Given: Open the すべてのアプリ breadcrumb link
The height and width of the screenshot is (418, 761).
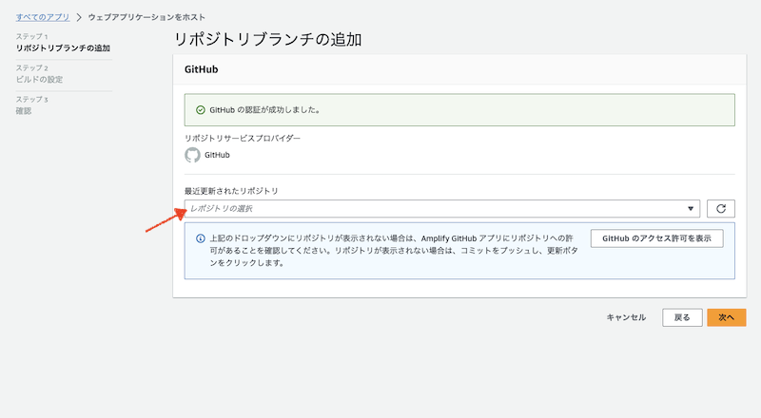Looking at the screenshot, I should [x=43, y=17].
